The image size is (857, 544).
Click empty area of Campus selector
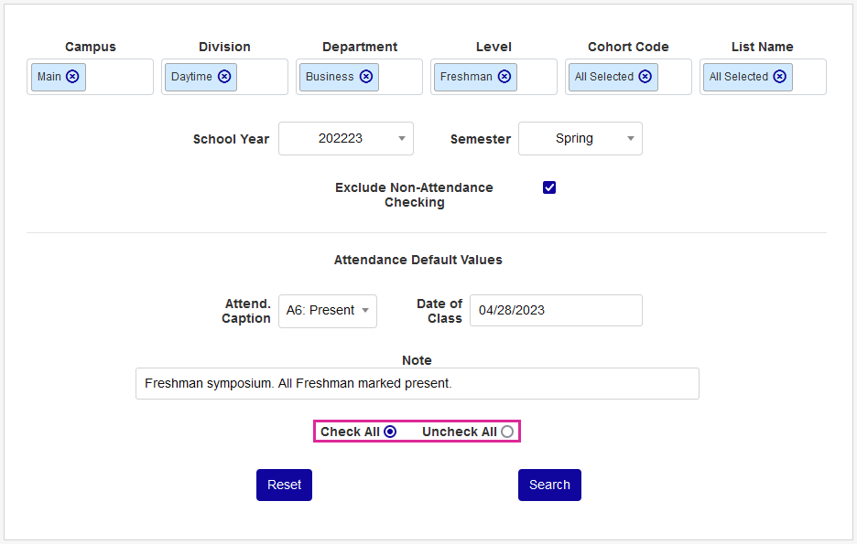click(x=120, y=77)
